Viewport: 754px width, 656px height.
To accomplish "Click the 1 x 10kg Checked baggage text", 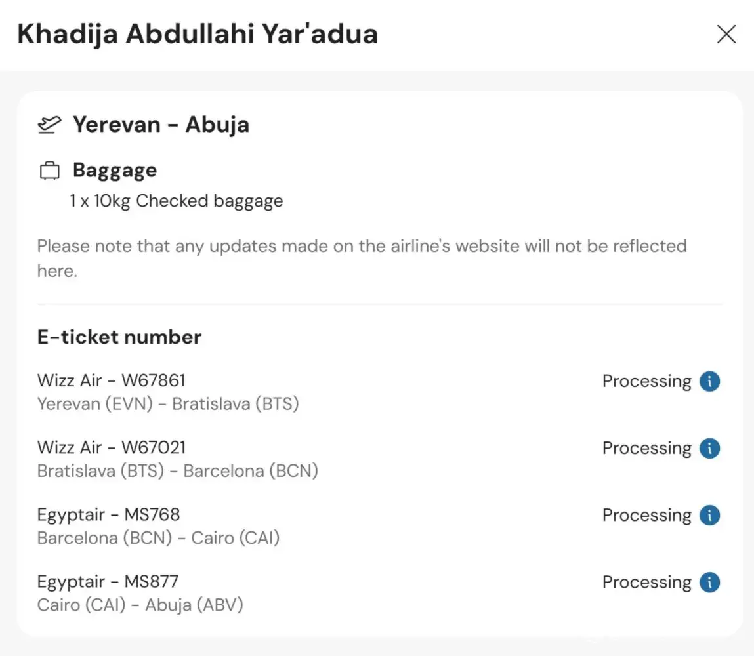I will [x=177, y=201].
